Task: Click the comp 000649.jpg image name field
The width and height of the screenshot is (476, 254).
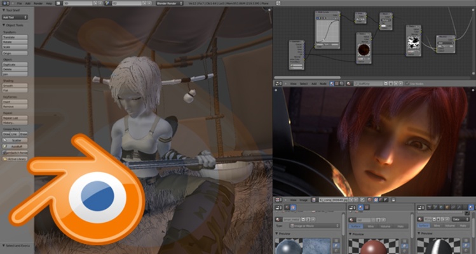Action: click(x=333, y=199)
